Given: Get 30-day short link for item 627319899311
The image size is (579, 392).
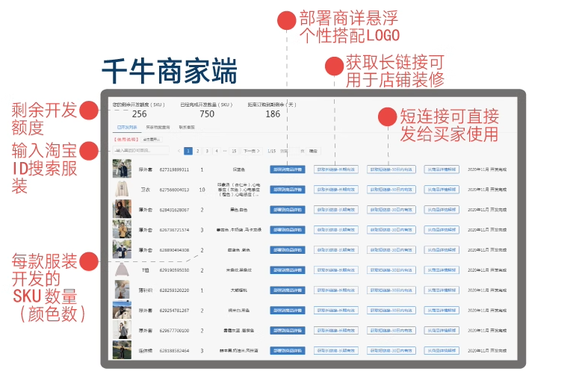Looking at the screenshot, I should [391, 169].
